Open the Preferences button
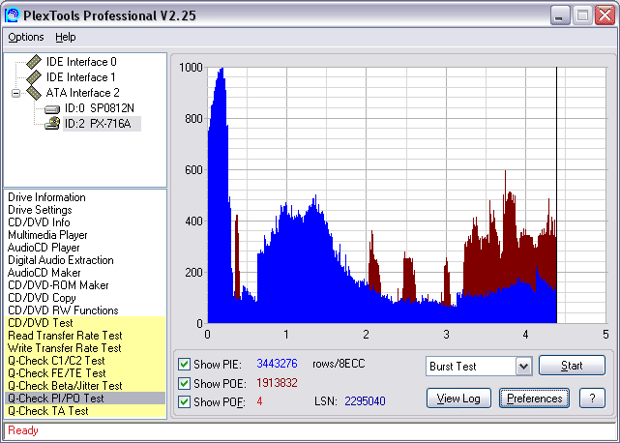This screenshot has height=443, width=620. (x=534, y=398)
